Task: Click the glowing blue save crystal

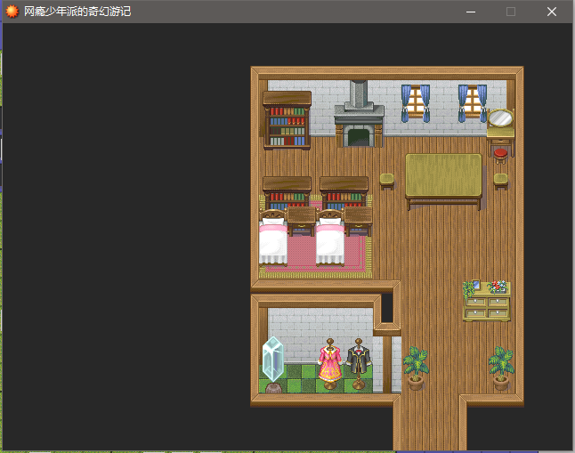Action: (x=273, y=359)
